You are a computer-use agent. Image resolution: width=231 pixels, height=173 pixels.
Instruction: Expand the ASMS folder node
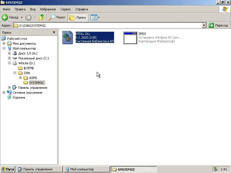coord(20,78)
